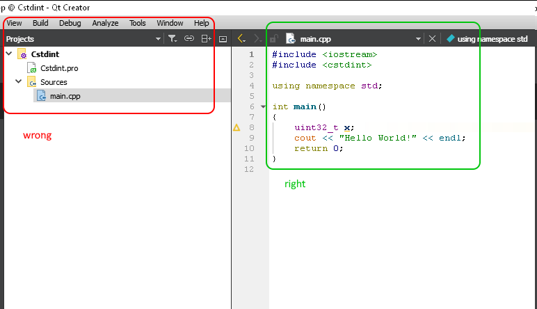Click the lock icon next to main.cpp
This screenshot has width=537, height=309.
click(x=274, y=39)
